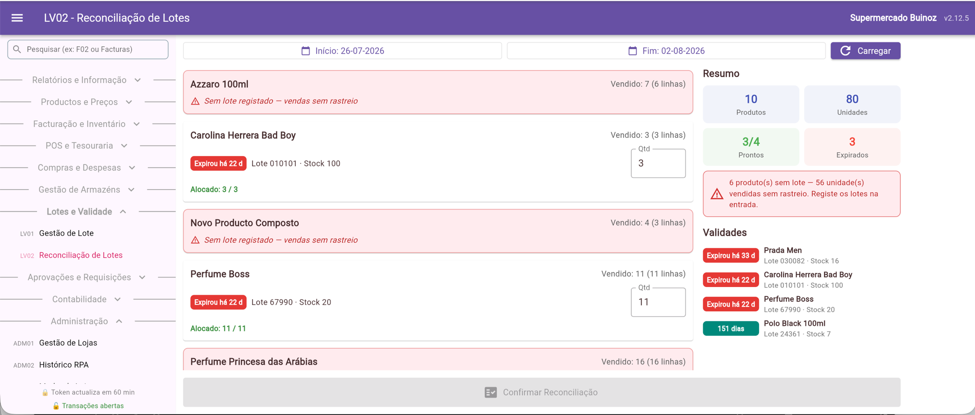This screenshot has height=415, width=975.
Task: Click Confirmar Reconciliação button
Action: click(x=542, y=392)
